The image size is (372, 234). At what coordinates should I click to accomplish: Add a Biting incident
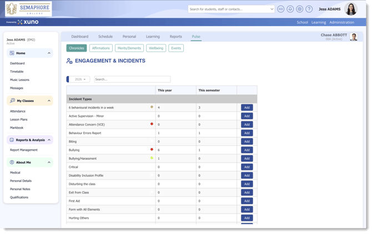[x=247, y=141]
